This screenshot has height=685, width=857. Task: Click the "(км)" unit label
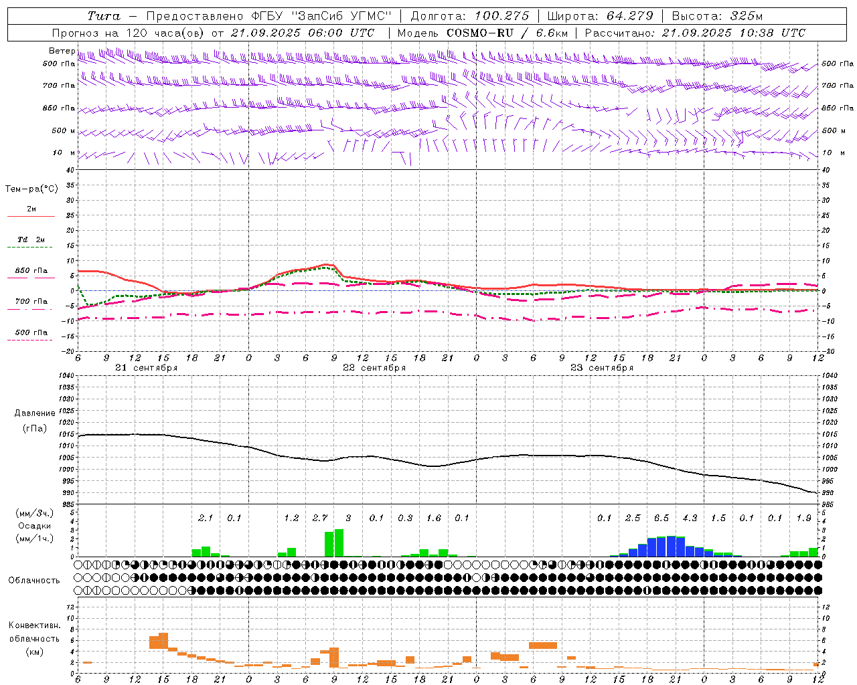pos(34,652)
